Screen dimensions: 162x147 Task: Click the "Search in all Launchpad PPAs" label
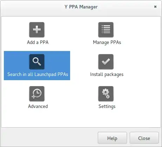[38, 75]
